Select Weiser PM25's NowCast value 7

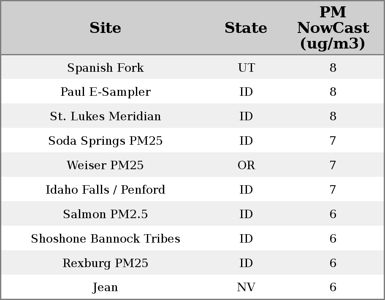333,165
